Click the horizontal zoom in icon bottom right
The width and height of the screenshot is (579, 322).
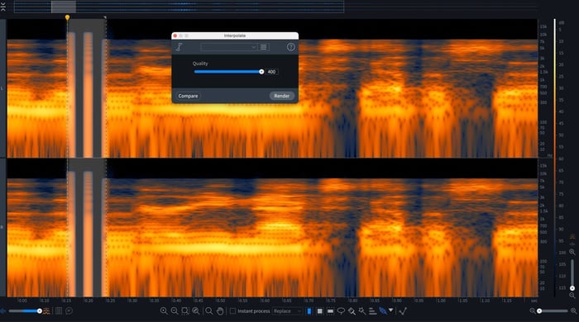point(573,311)
